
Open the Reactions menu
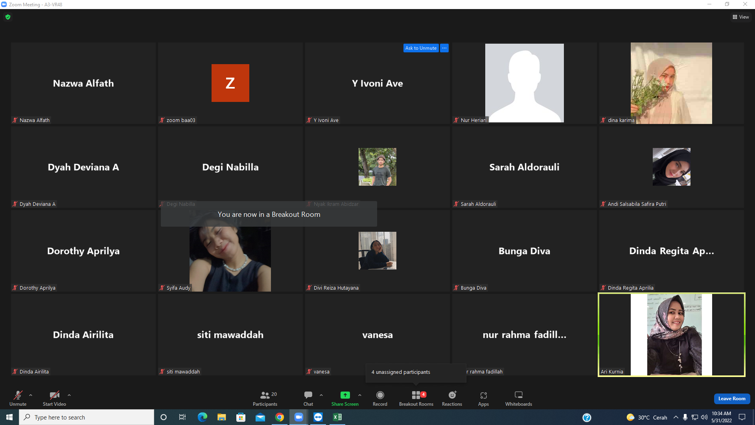pyautogui.click(x=452, y=398)
